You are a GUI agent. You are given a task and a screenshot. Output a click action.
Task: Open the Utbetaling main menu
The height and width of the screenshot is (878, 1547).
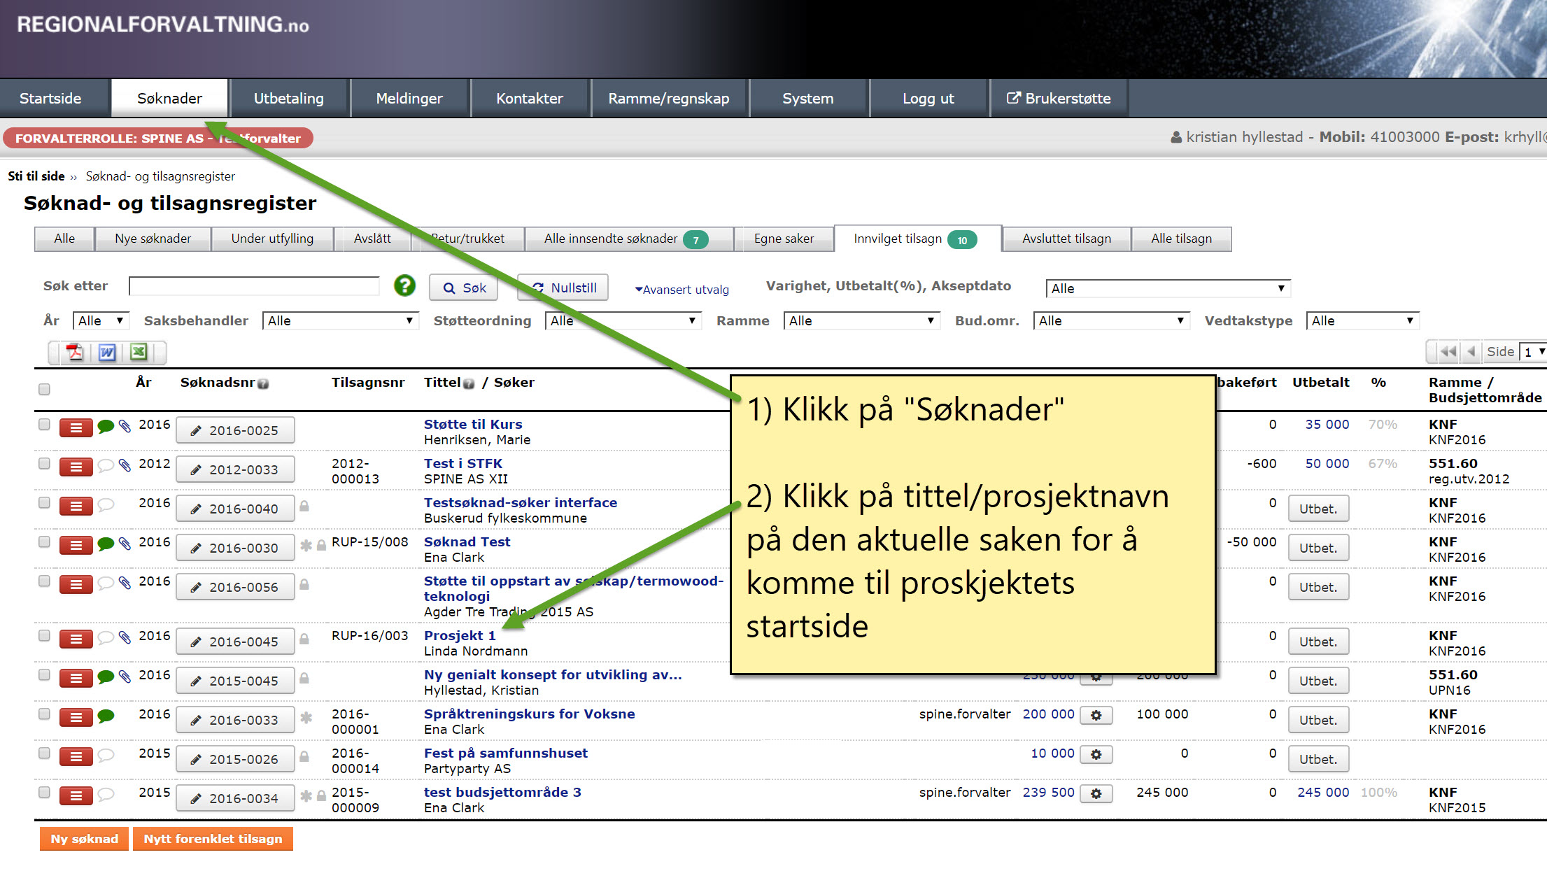coord(288,99)
